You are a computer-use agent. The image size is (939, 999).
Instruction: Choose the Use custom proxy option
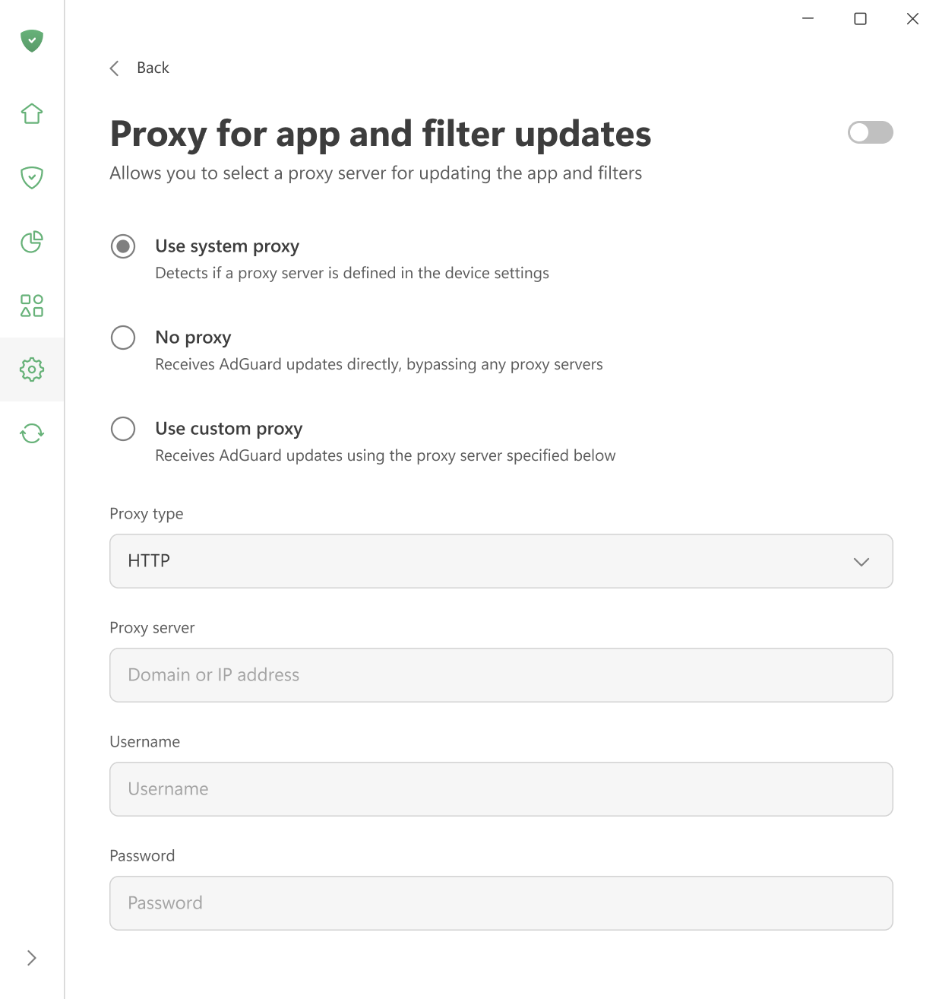point(122,428)
